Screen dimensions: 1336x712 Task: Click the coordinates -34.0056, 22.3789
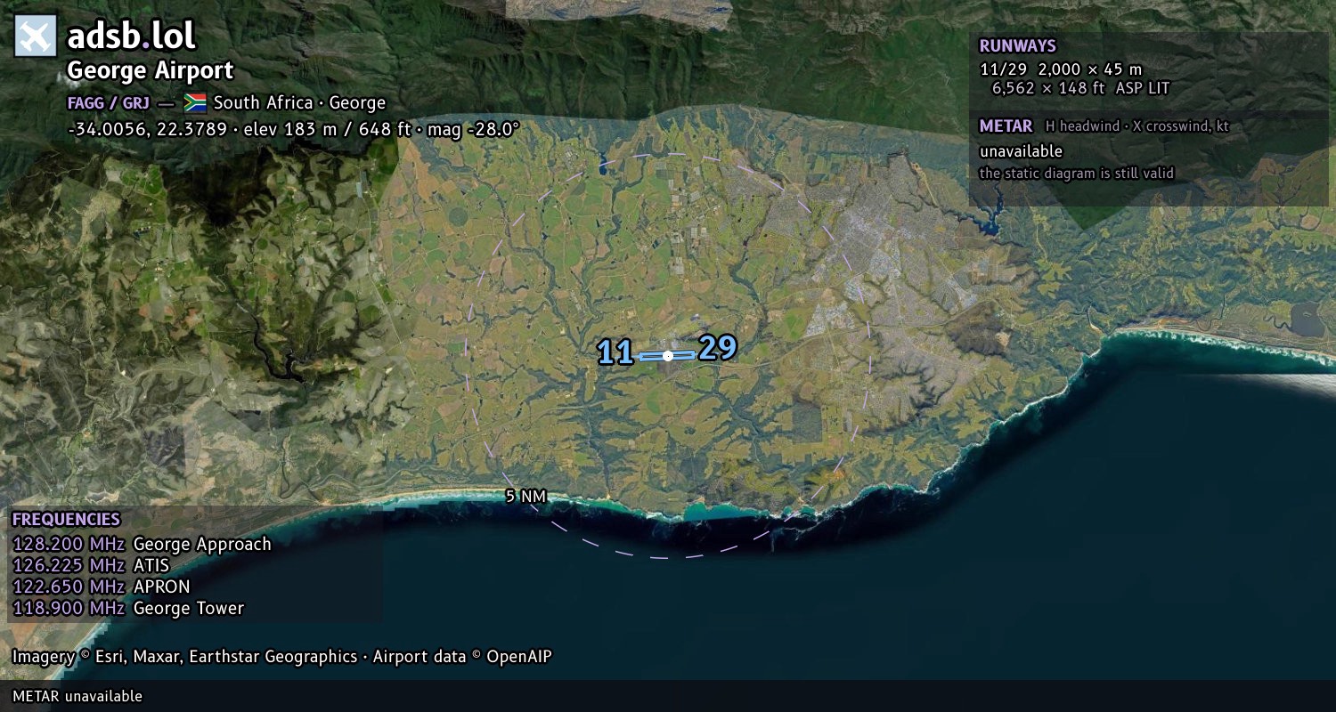[147, 128]
